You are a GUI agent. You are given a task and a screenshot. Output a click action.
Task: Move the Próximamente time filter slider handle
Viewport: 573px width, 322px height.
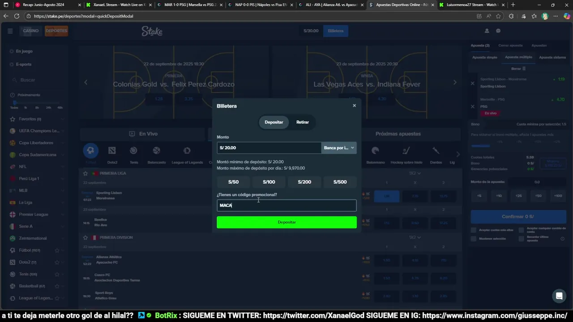pos(15,102)
